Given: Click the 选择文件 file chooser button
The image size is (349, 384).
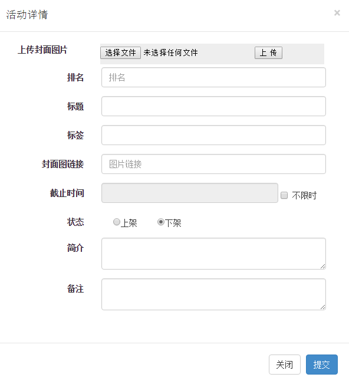Looking at the screenshot, I should pos(120,52).
